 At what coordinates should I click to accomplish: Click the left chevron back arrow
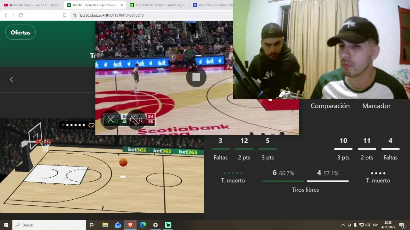pos(12,80)
